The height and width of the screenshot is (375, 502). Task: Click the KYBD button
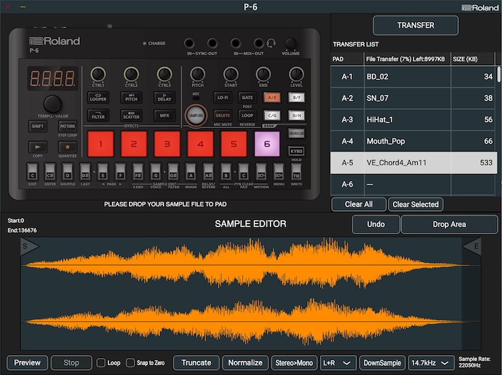[297, 151]
